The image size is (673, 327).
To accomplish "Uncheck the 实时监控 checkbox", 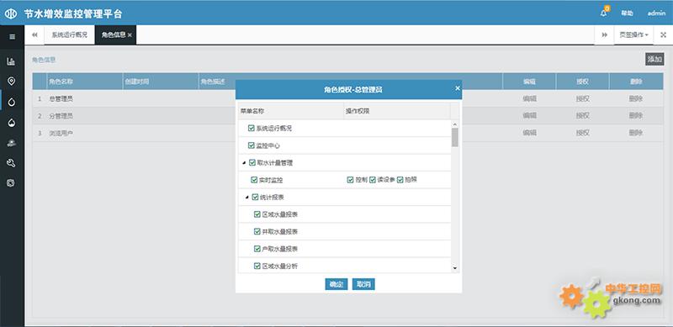I will [x=254, y=180].
